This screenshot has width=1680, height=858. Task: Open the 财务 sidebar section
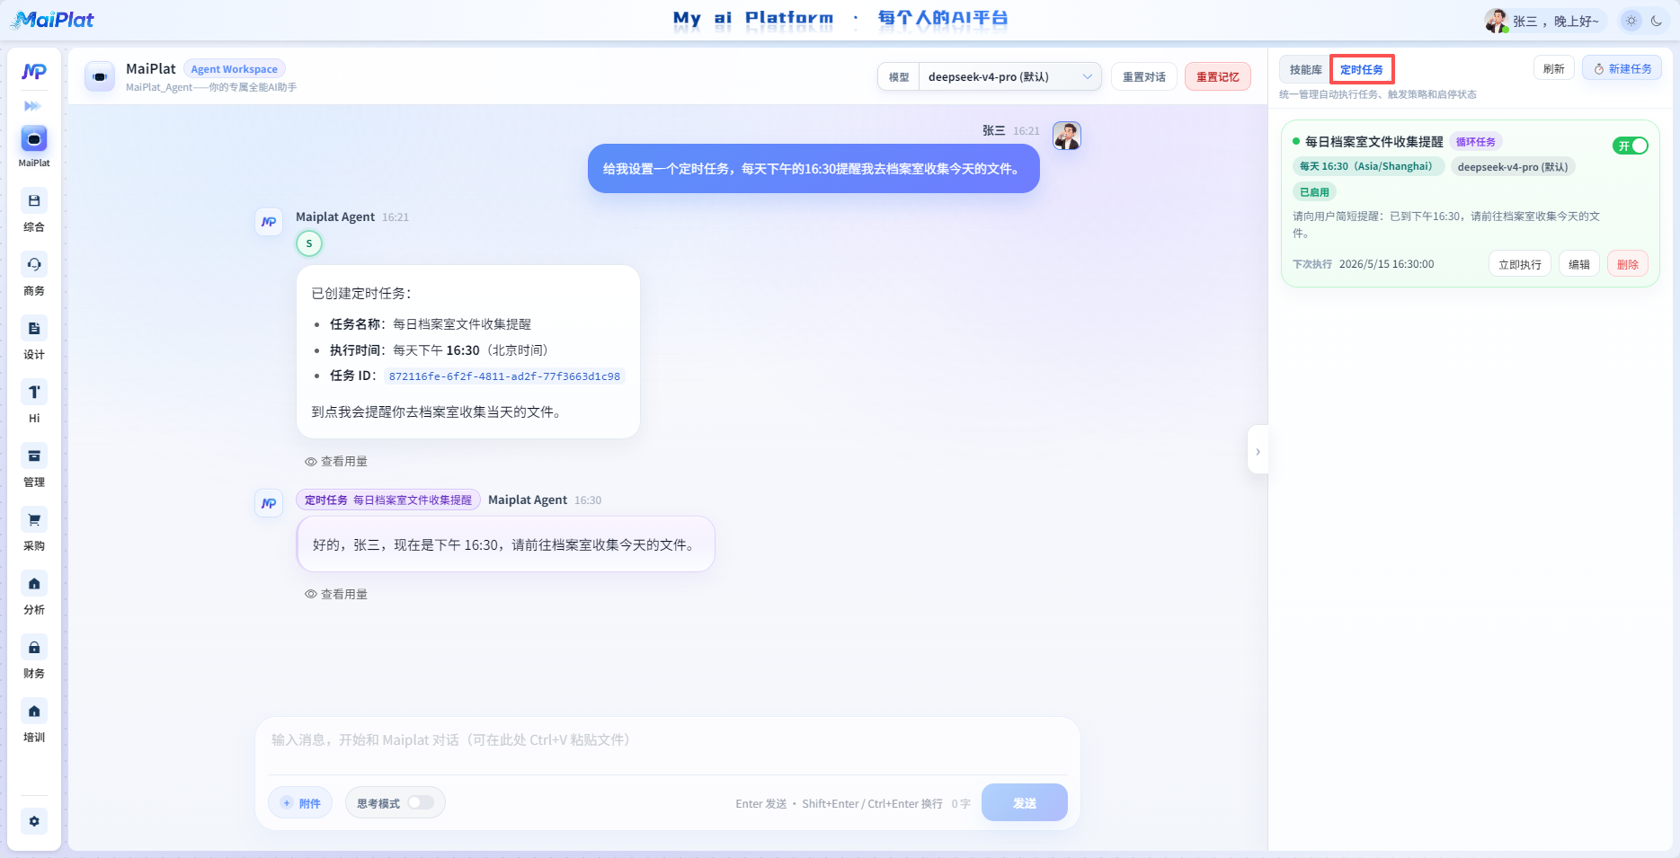34,648
